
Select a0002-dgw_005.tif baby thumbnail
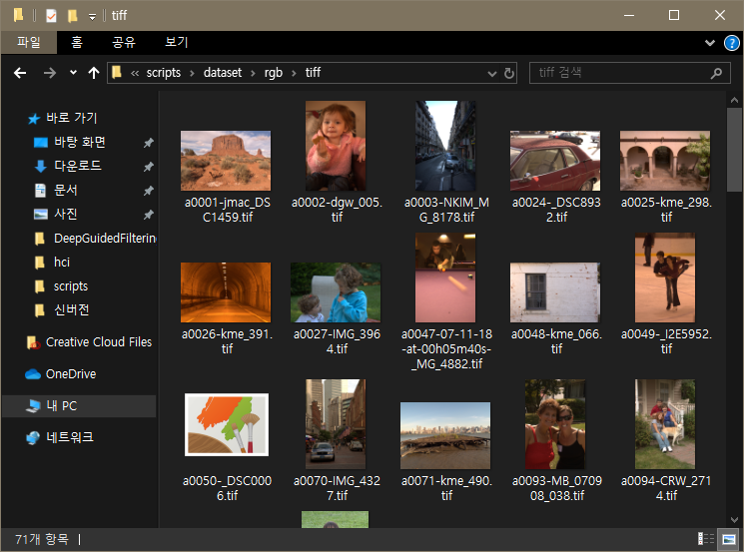[336, 146]
